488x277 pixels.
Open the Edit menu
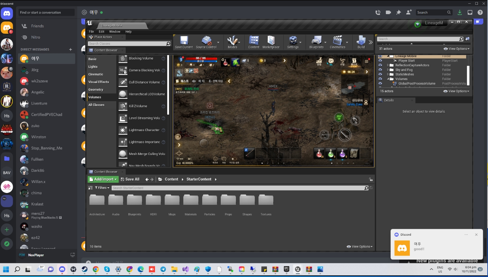tap(101, 32)
